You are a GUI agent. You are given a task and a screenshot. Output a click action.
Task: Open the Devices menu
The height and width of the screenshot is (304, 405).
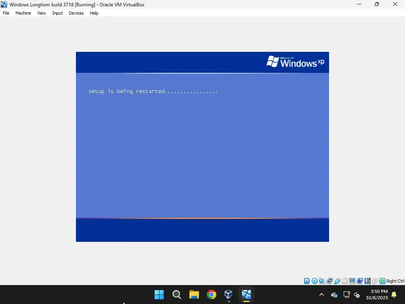(x=76, y=13)
